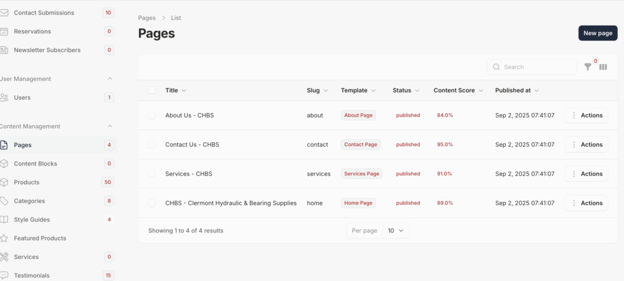This screenshot has height=281, width=624.
Task: Click the Users sidebar icon
Action: 4,97
